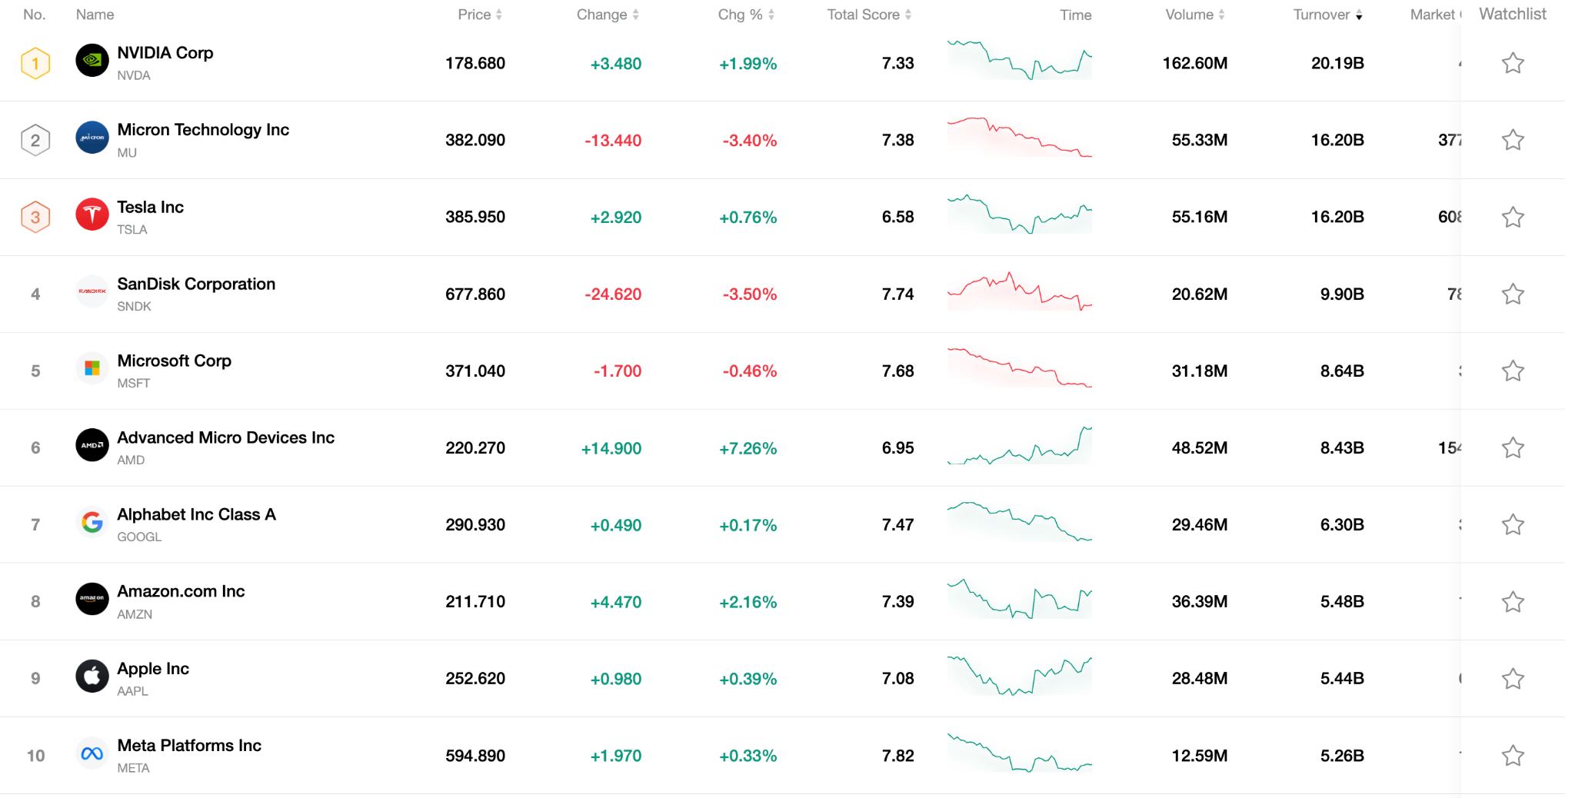Open the Watchlist column header
1575x798 pixels.
click(x=1512, y=14)
